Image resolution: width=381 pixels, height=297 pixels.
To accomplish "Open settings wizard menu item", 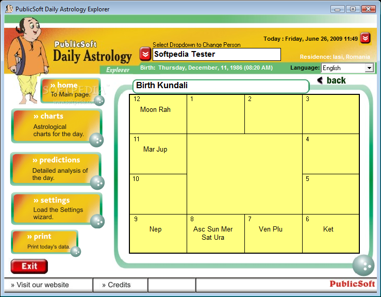I will pyautogui.click(x=57, y=208).
